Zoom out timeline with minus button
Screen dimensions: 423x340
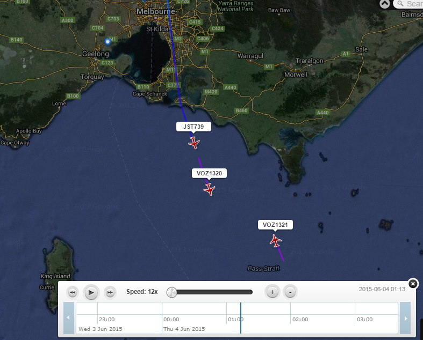click(290, 292)
